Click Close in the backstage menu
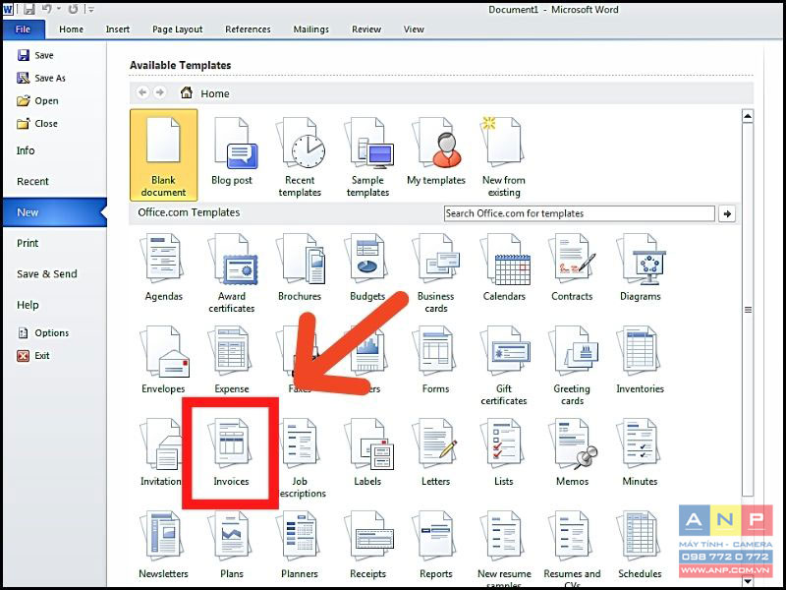This screenshot has width=786, height=590. point(37,123)
